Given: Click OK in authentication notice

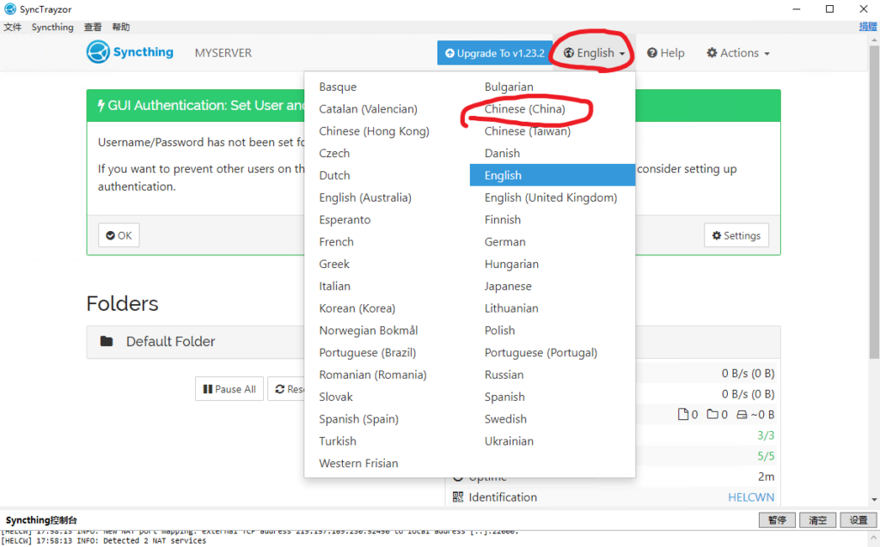Looking at the screenshot, I should 119,235.
